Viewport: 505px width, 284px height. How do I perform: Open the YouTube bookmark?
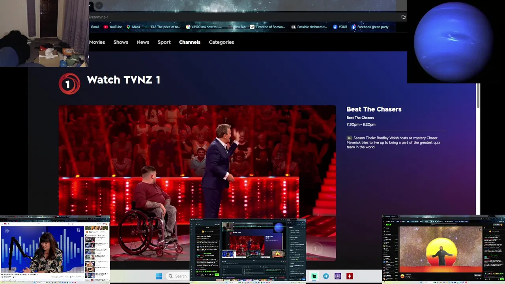[x=113, y=27]
